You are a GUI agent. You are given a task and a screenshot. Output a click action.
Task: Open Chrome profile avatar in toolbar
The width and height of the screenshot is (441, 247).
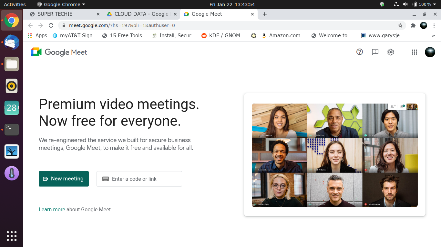pos(424,25)
